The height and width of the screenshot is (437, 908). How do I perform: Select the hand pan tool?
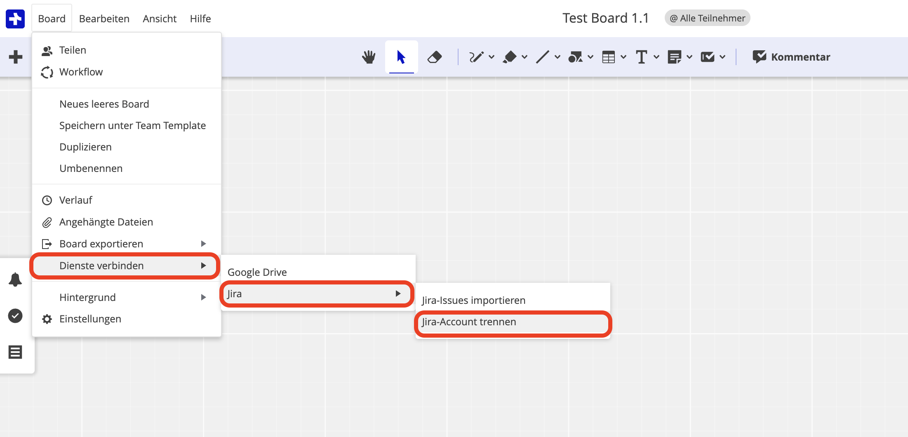tap(369, 57)
